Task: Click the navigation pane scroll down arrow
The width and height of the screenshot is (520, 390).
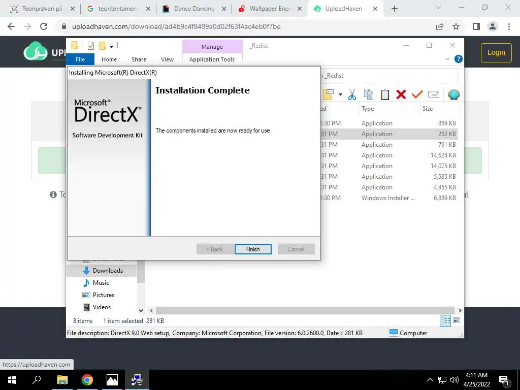Action: pos(141,311)
